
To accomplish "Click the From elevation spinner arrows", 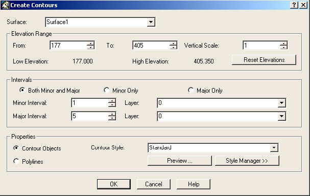I will tap(90, 46).
